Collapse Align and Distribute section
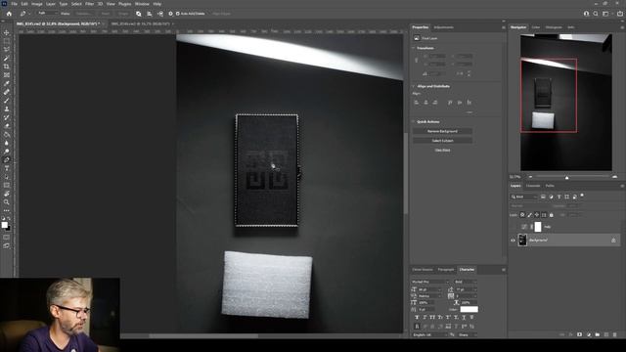Image resolution: width=626 pixels, height=352 pixels. (413, 86)
